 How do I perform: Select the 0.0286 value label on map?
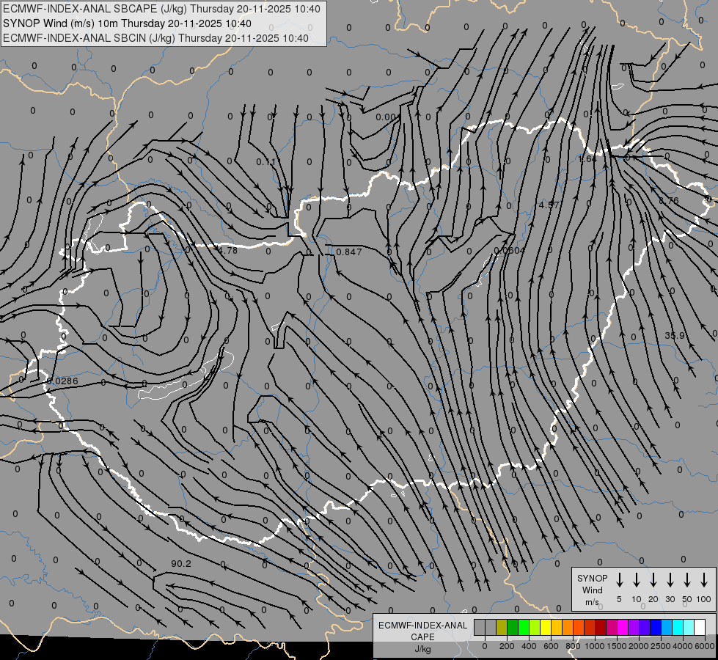[x=62, y=381]
